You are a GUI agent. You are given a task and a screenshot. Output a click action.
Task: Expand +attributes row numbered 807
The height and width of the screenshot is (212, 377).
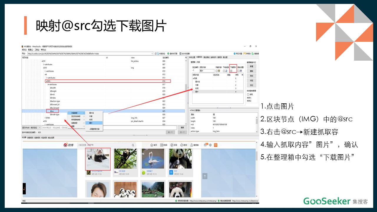[44, 64]
